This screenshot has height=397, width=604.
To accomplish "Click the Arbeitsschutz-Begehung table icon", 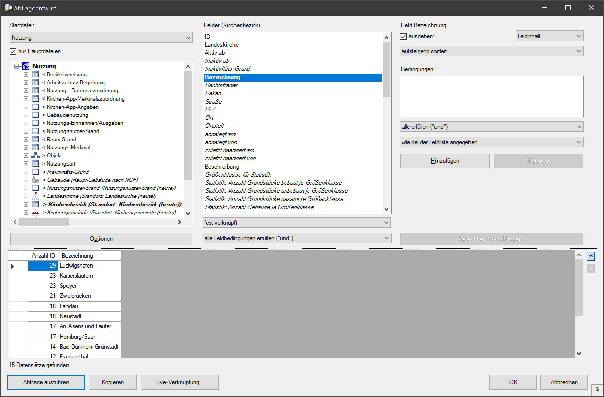I will tap(36, 82).
